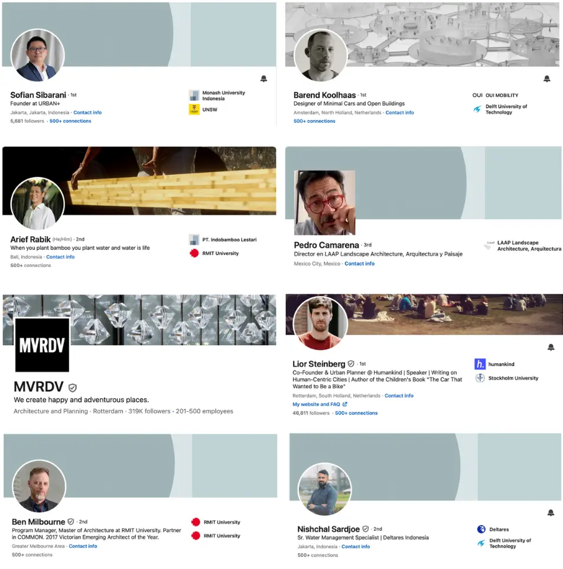Click the verification badge beside Ben Milbourne's name
Screen dimensions: 563x569
pos(71,522)
